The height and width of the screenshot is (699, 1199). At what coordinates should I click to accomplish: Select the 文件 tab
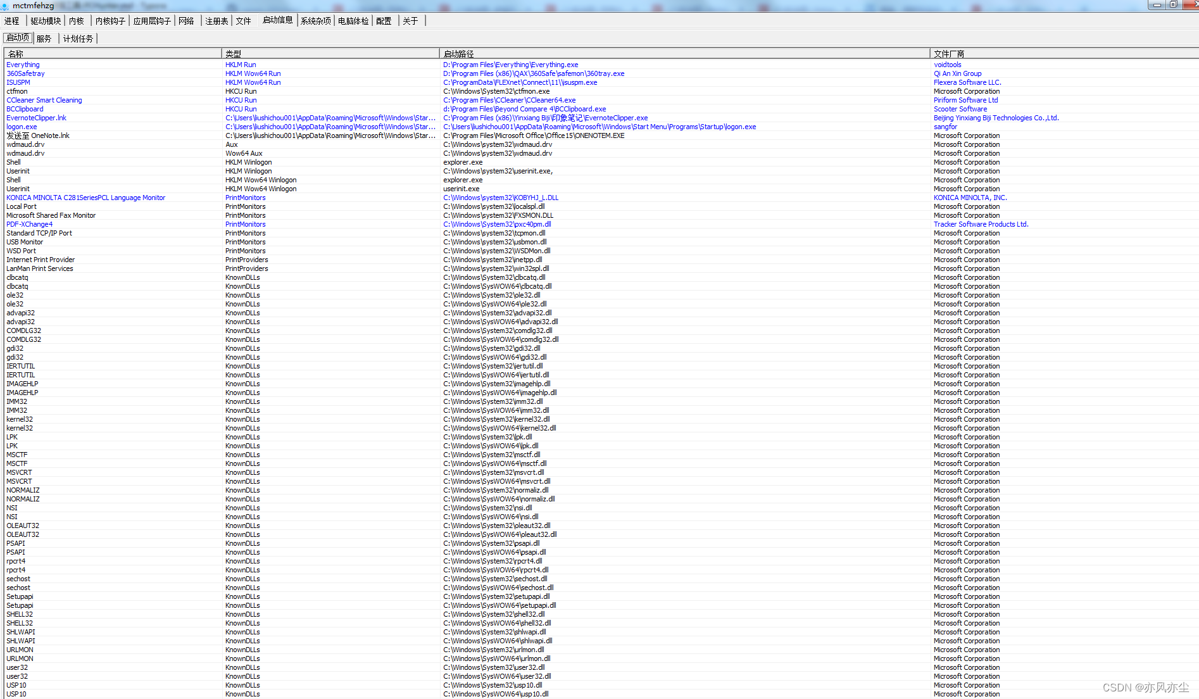coord(243,21)
